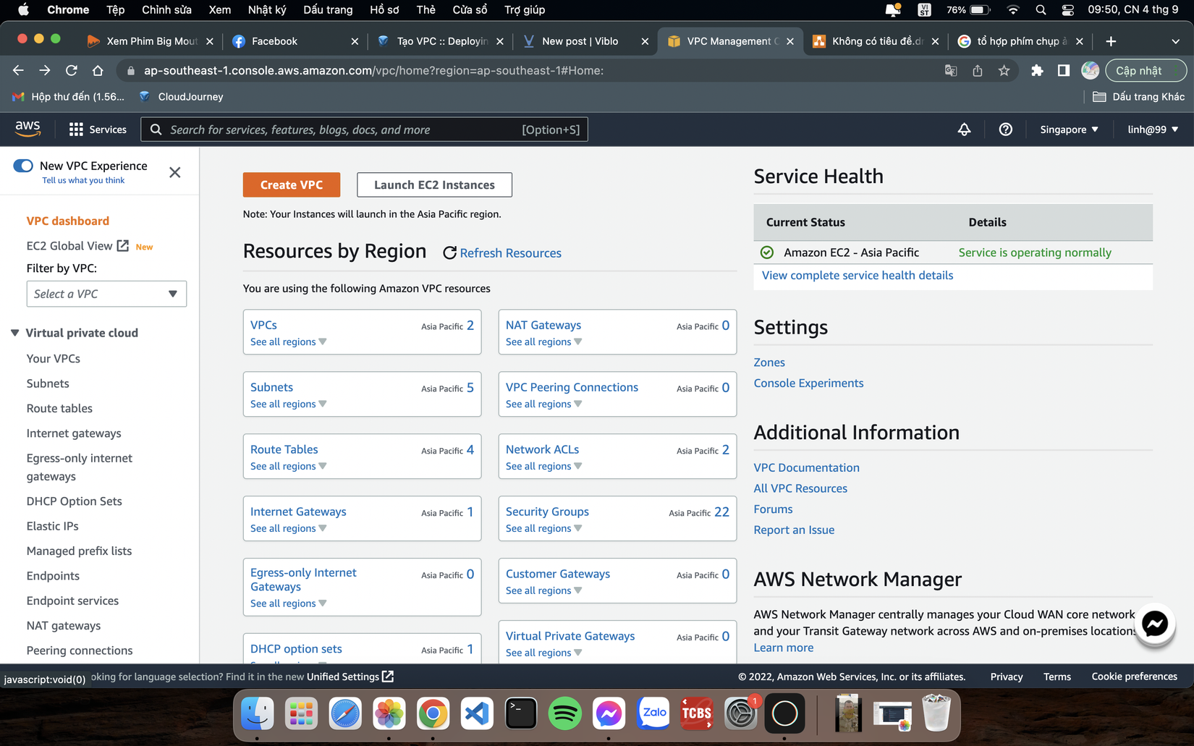Collapse the Virtual private cloud section
Screen dimensions: 1194x746
tap(15, 333)
